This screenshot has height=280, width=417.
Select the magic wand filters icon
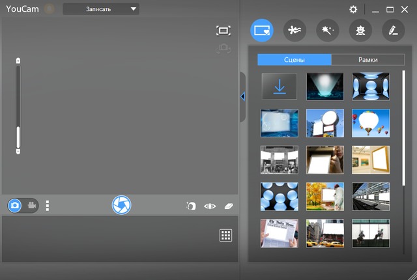[x=327, y=30]
